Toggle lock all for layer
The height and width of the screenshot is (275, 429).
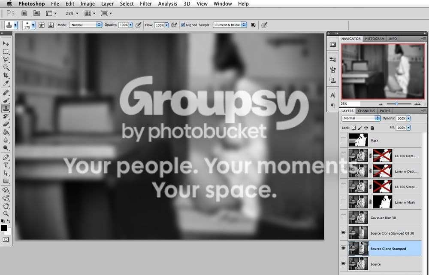click(372, 128)
